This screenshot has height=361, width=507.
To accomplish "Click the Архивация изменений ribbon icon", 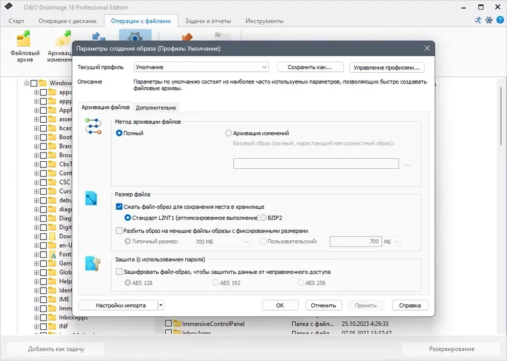I will coord(63,39).
